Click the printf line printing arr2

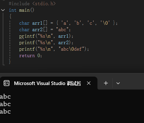pos(46,43)
